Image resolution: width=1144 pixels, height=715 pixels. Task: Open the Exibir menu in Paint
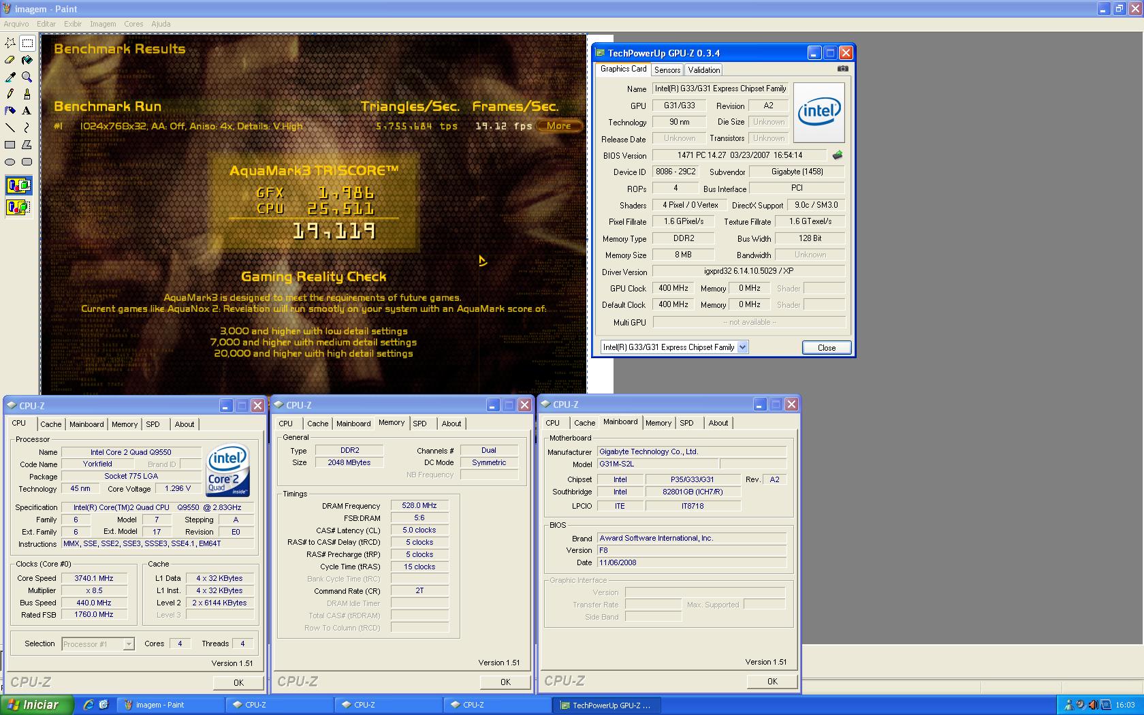(73, 24)
